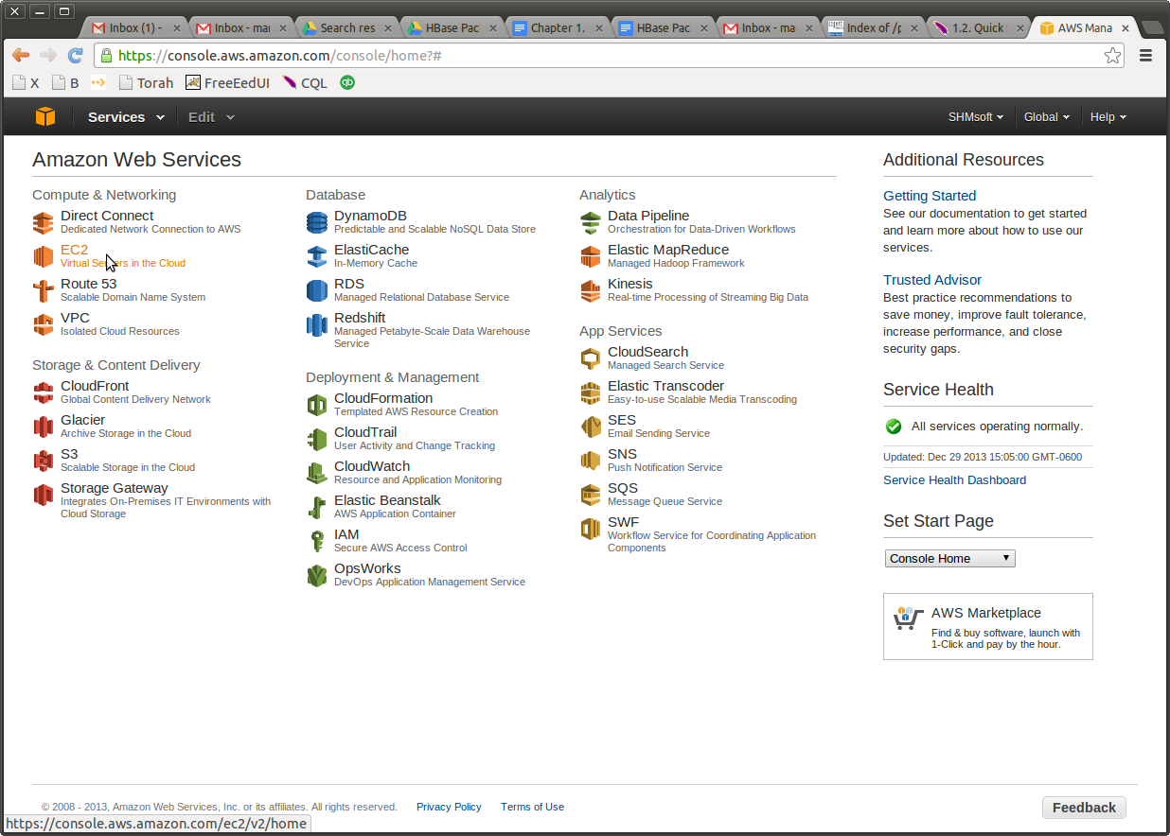This screenshot has height=836, width=1170.
Task: Go back with the browser arrow
Action: pyautogui.click(x=21, y=56)
